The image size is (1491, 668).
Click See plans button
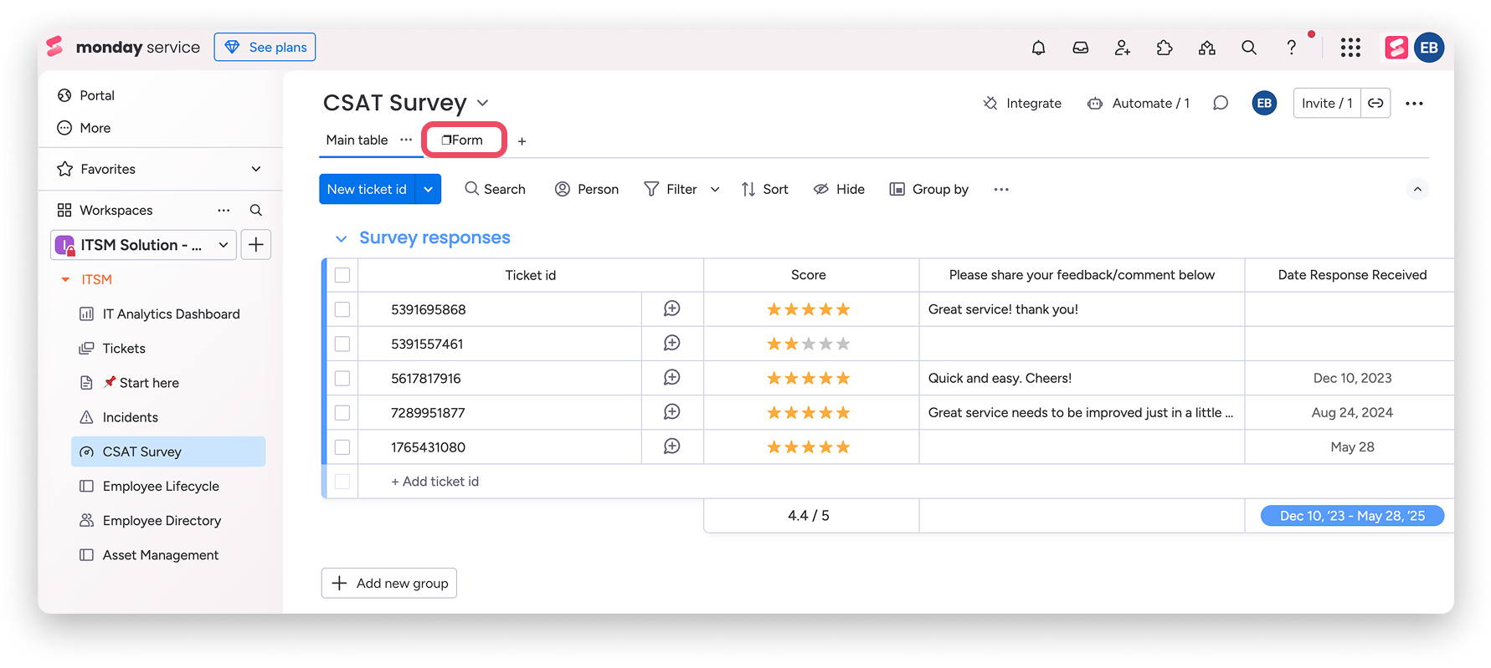(x=265, y=47)
